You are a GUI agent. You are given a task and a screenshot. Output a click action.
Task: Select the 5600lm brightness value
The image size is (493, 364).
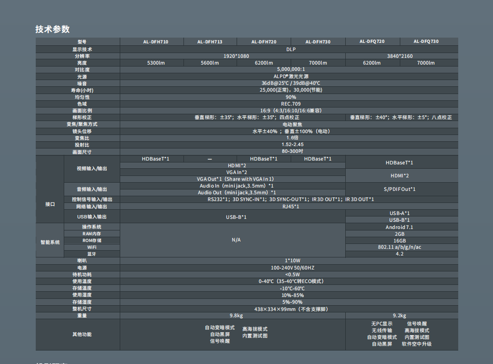pos(210,63)
